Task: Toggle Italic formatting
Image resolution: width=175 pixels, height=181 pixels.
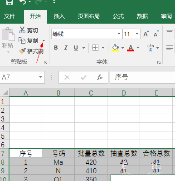Action: [66, 48]
